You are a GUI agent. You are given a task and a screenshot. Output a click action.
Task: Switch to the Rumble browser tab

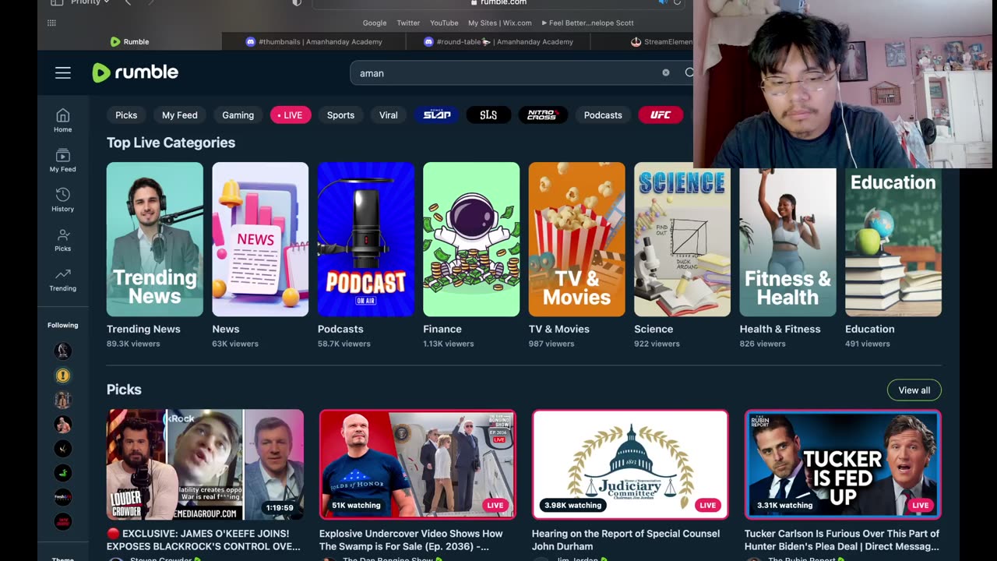(130, 41)
